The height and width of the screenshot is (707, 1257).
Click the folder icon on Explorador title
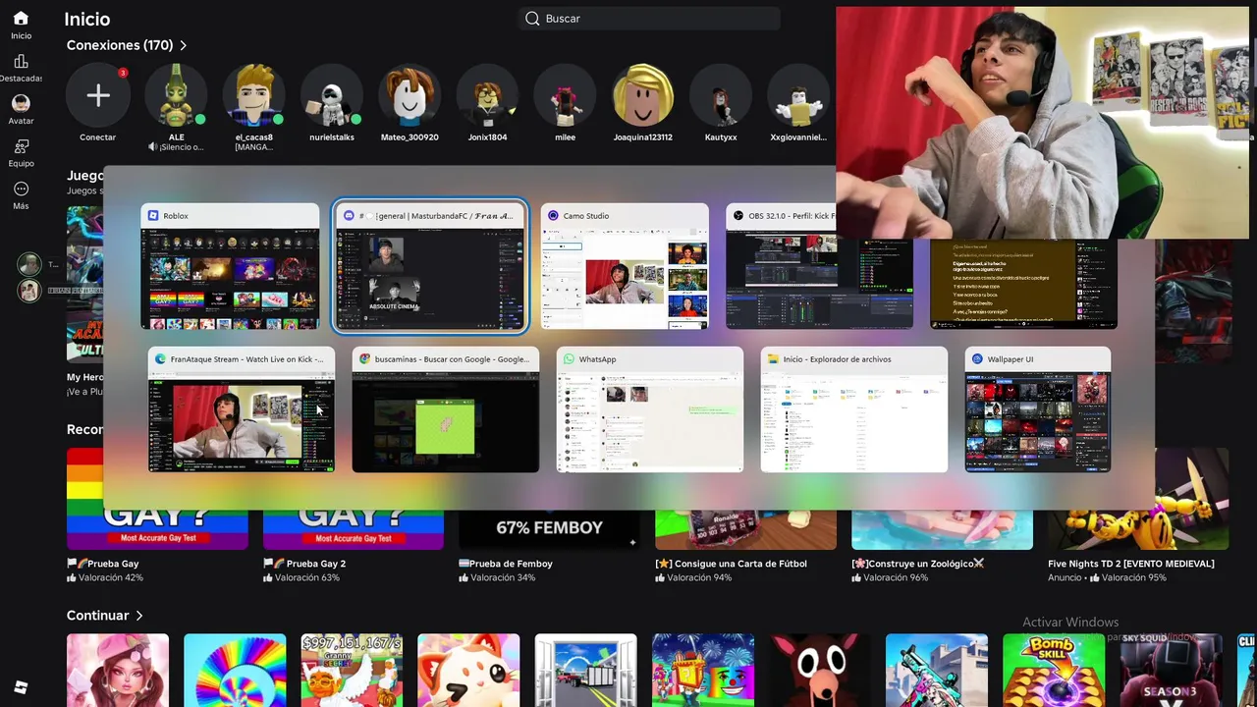(x=773, y=359)
